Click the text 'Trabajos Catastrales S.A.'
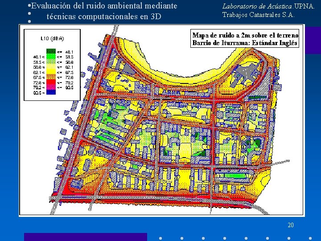The width and height of the screenshot is (321, 241). pos(258,15)
